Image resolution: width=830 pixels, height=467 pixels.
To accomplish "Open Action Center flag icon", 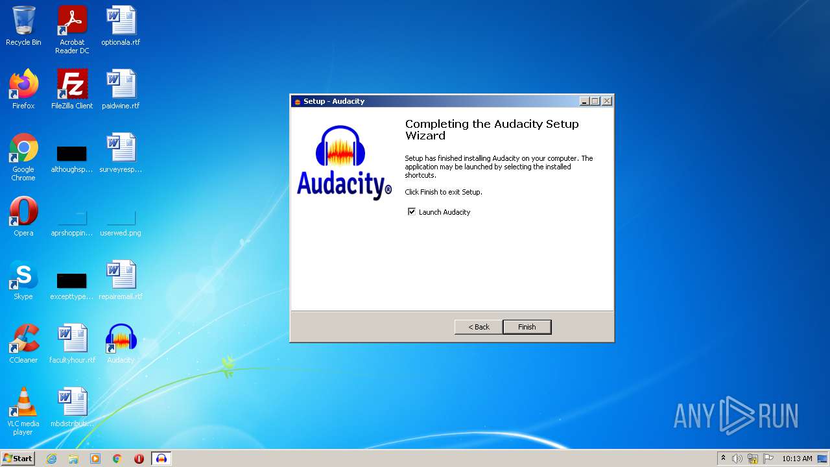I will [x=768, y=459].
